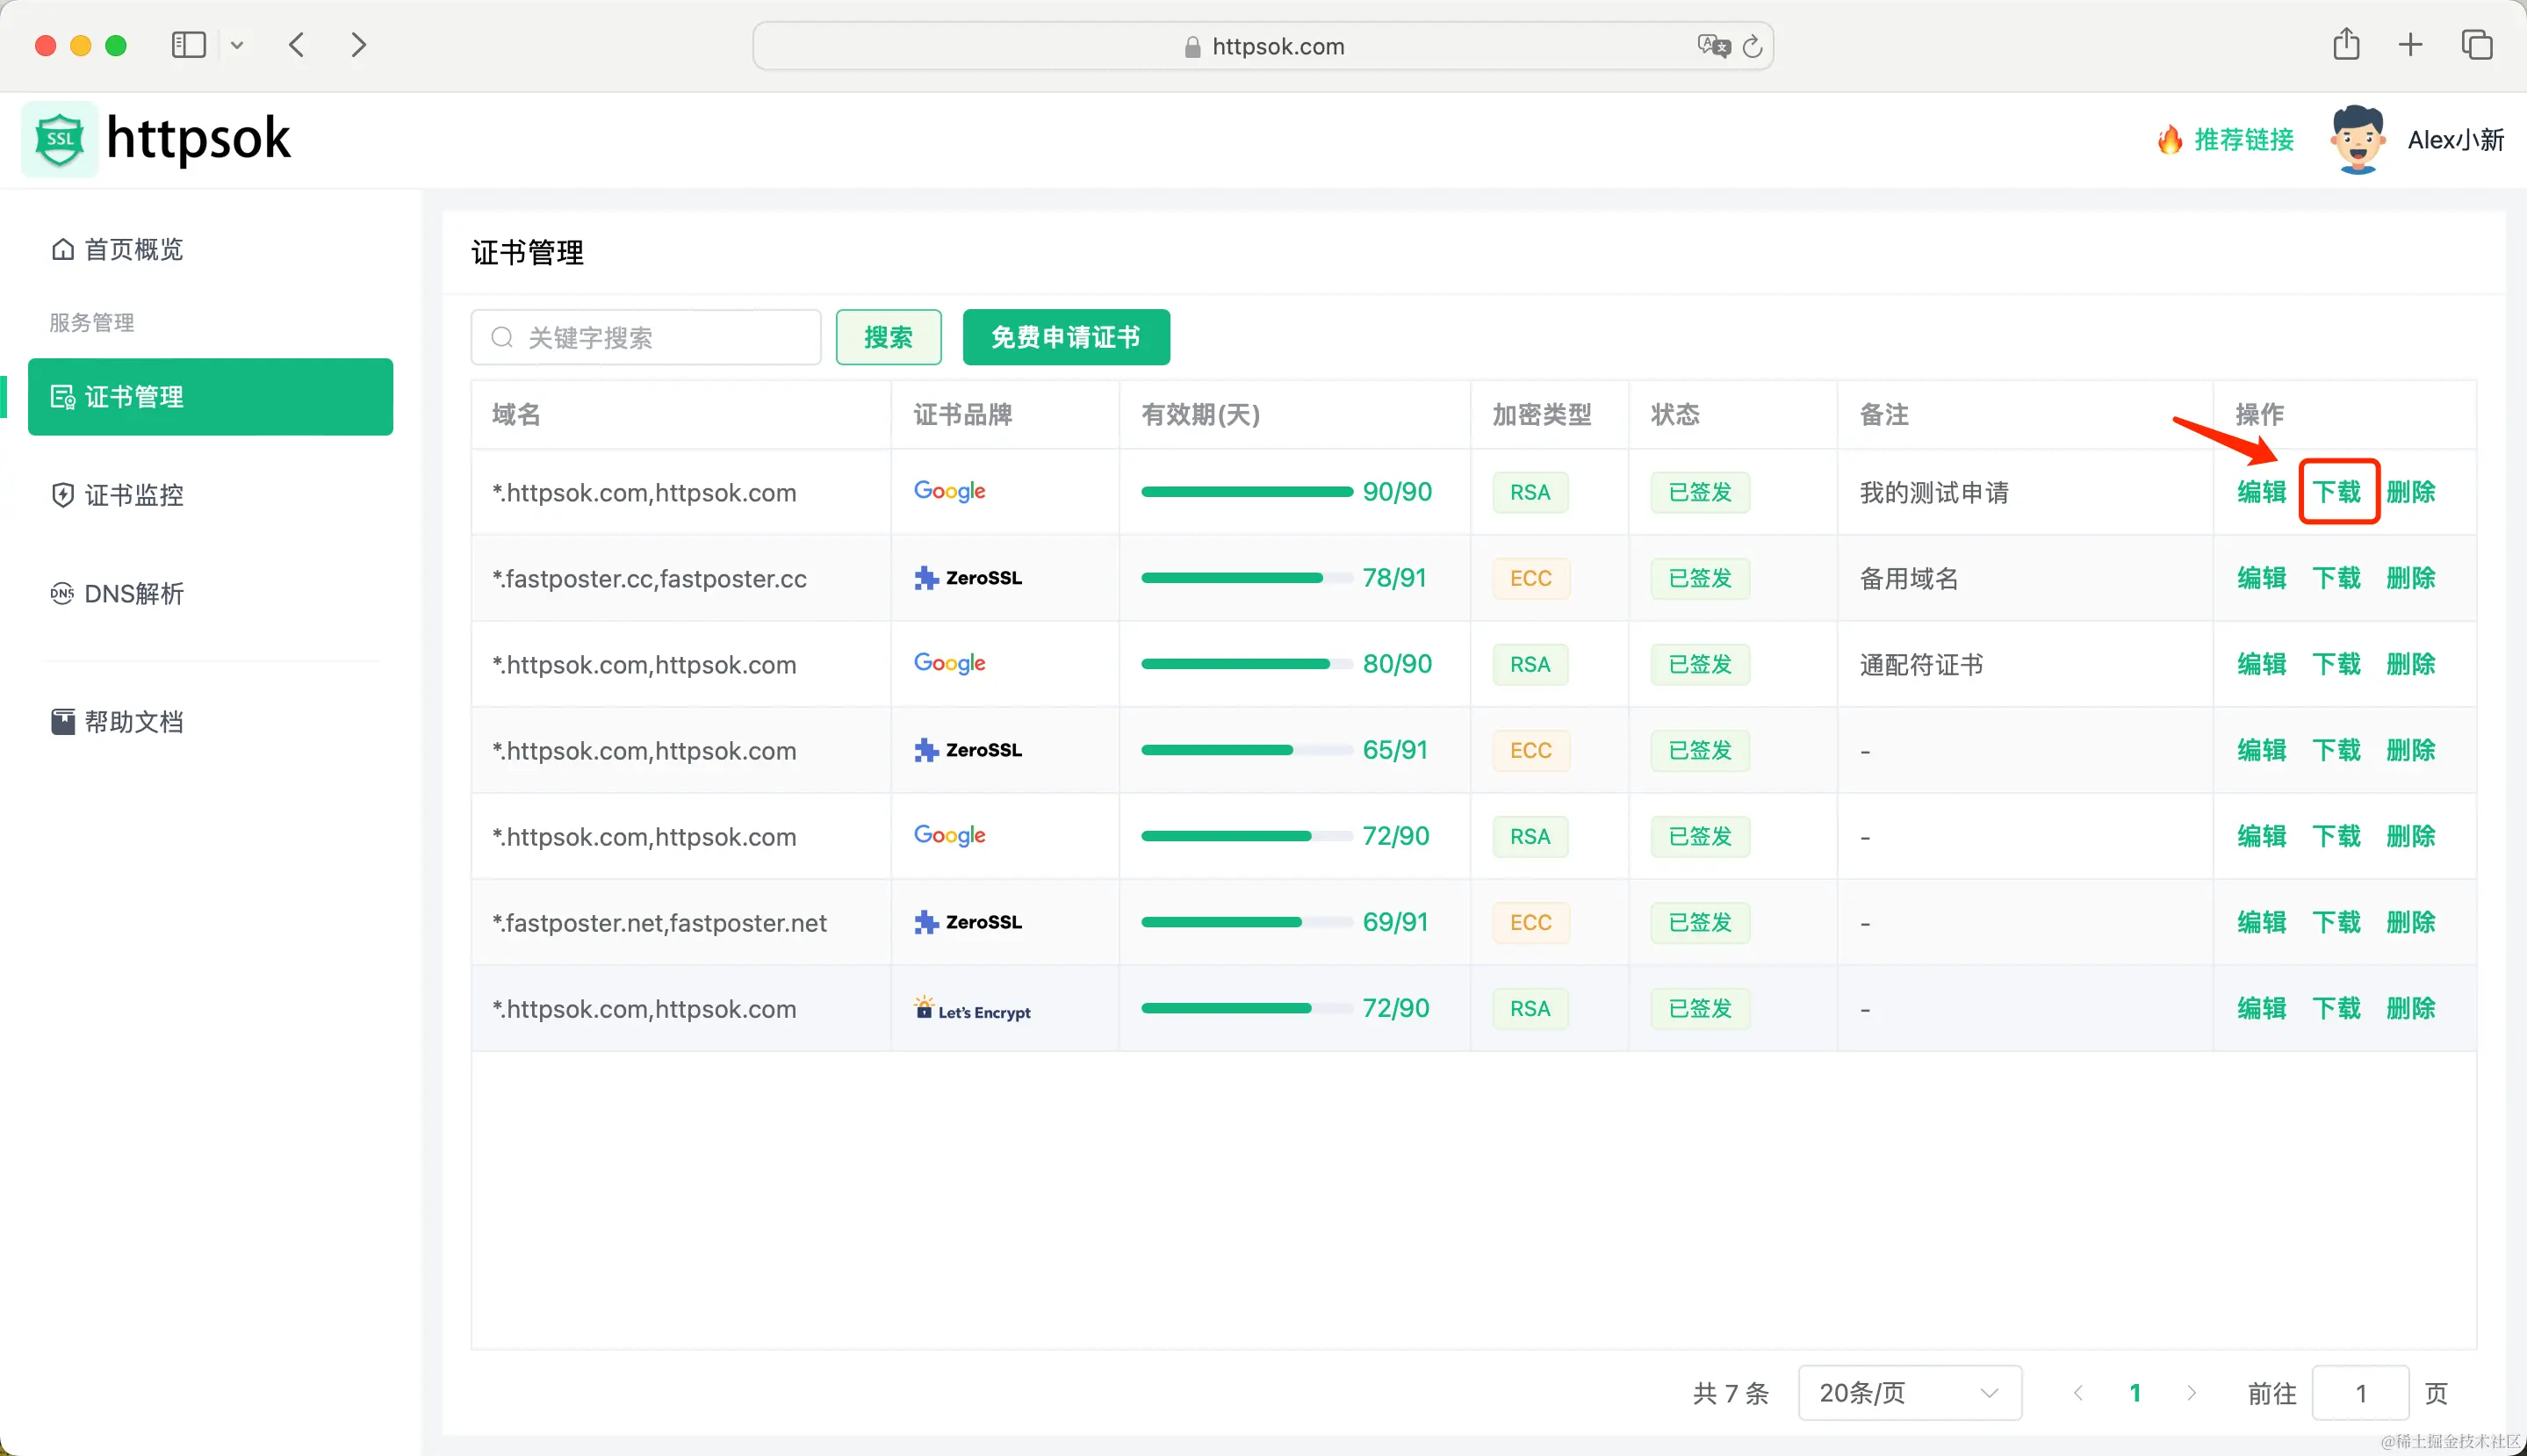The width and height of the screenshot is (2527, 1456).
Task: Click the next page arrow in pagination
Action: (2191, 1392)
